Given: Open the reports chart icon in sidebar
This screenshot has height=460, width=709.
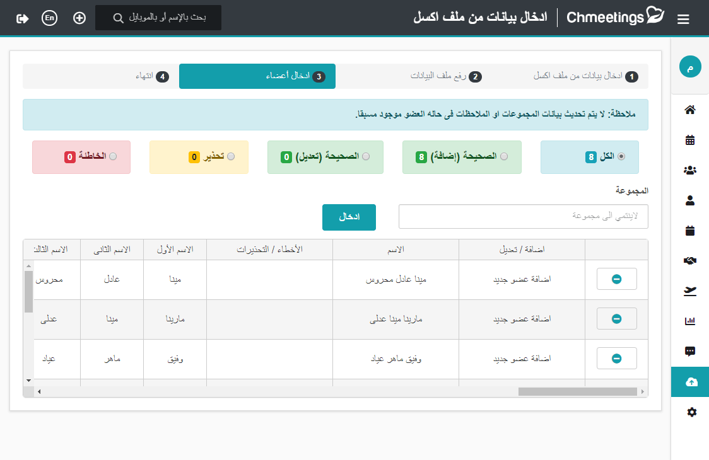Looking at the screenshot, I should (x=690, y=321).
